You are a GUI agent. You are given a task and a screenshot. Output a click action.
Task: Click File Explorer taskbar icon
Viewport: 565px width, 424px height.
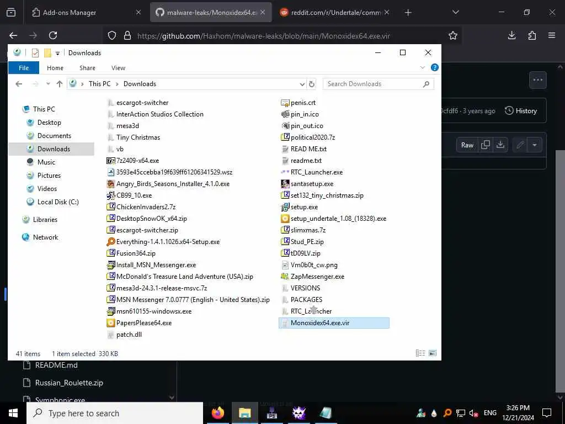(x=244, y=413)
